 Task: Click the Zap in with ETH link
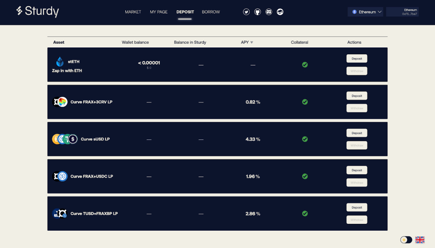point(67,70)
